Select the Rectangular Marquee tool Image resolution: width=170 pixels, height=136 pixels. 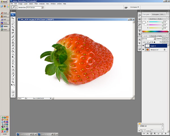click(13, 21)
